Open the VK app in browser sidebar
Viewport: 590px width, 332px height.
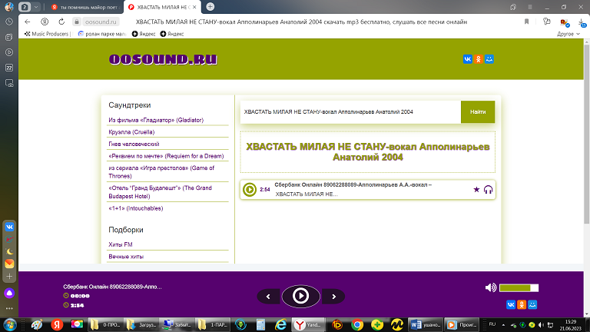(x=9, y=227)
